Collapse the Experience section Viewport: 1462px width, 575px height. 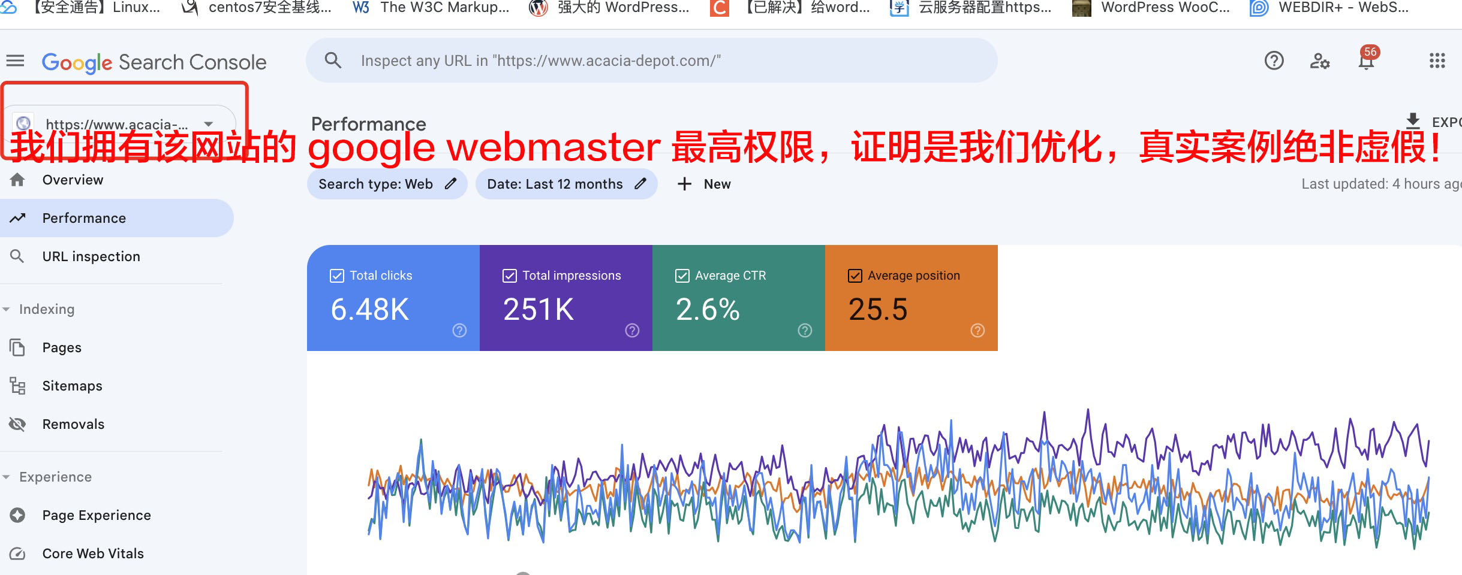[7, 477]
